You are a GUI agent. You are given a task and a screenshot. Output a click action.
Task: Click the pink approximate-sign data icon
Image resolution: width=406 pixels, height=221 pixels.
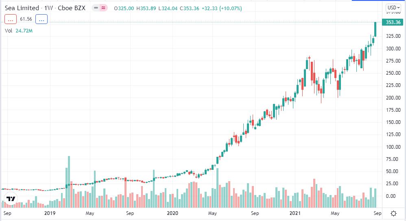click(103, 8)
